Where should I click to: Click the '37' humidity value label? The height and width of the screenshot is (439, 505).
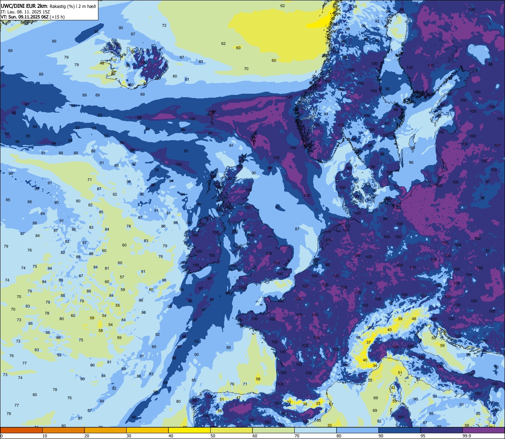click(368, 343)
